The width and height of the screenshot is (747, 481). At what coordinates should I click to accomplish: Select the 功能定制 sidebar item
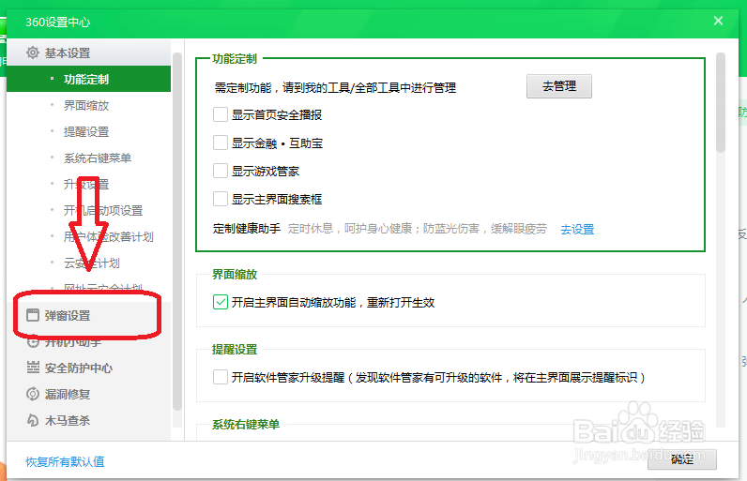[x=88, y=79]
